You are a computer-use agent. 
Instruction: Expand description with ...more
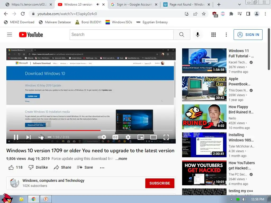click(121, 159)
